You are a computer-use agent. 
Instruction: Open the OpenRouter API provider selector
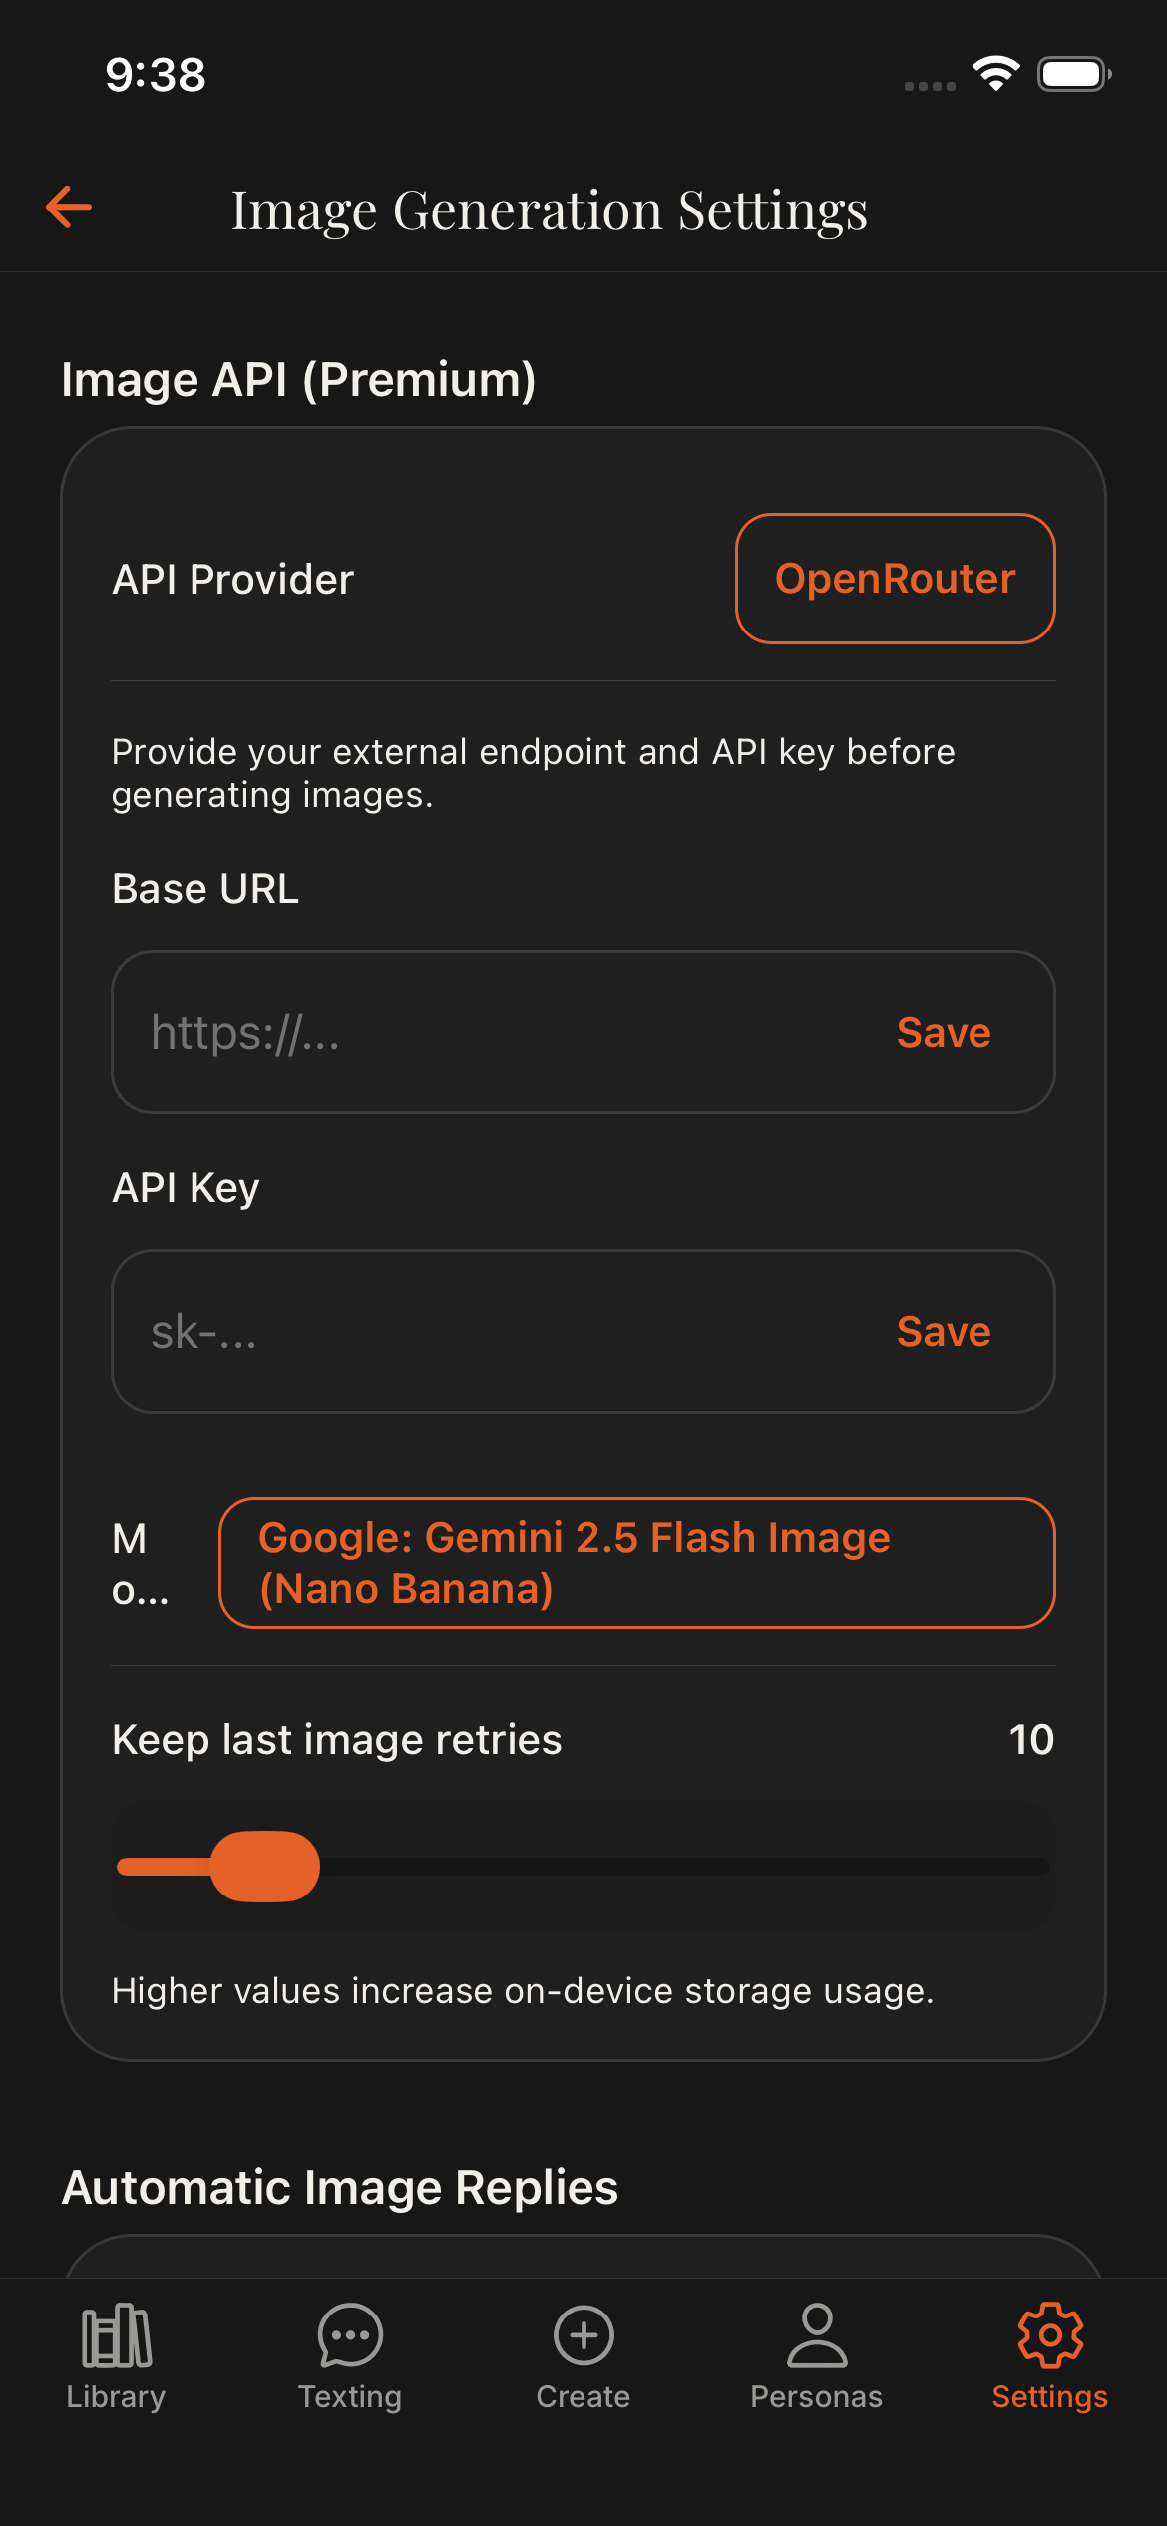click(895, 577)
